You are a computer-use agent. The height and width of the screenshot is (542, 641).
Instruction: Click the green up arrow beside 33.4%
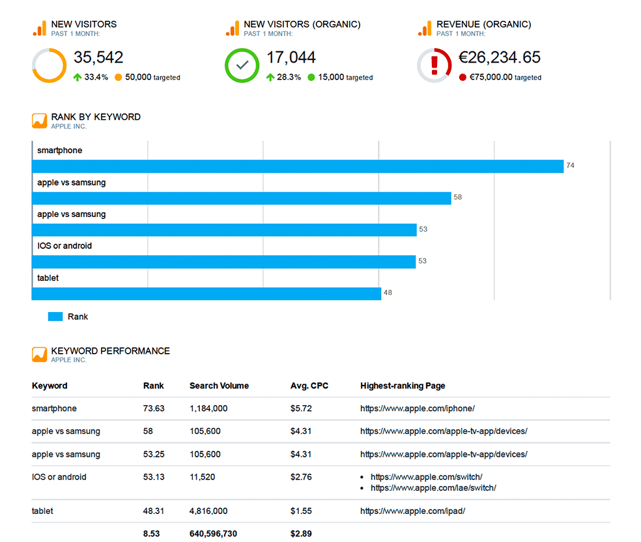tap(78, 78)
